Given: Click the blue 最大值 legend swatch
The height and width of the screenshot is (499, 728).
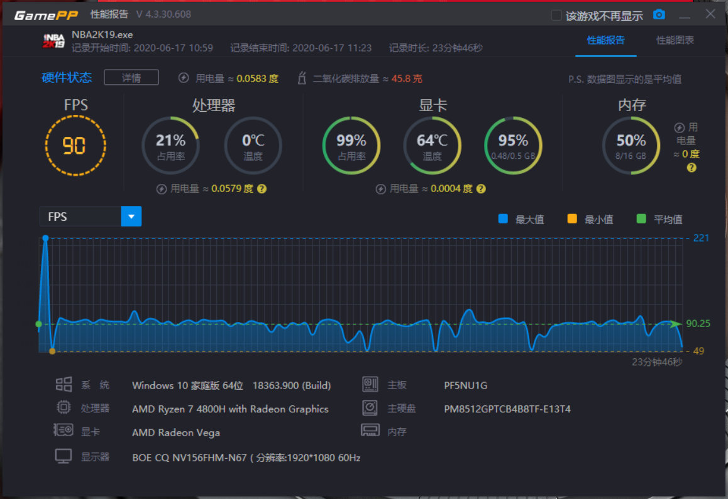Looking at the screenshot, I should click(x=502, y=218).
